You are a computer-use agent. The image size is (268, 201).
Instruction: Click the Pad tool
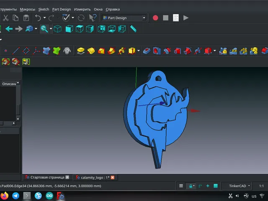point(81,51)
